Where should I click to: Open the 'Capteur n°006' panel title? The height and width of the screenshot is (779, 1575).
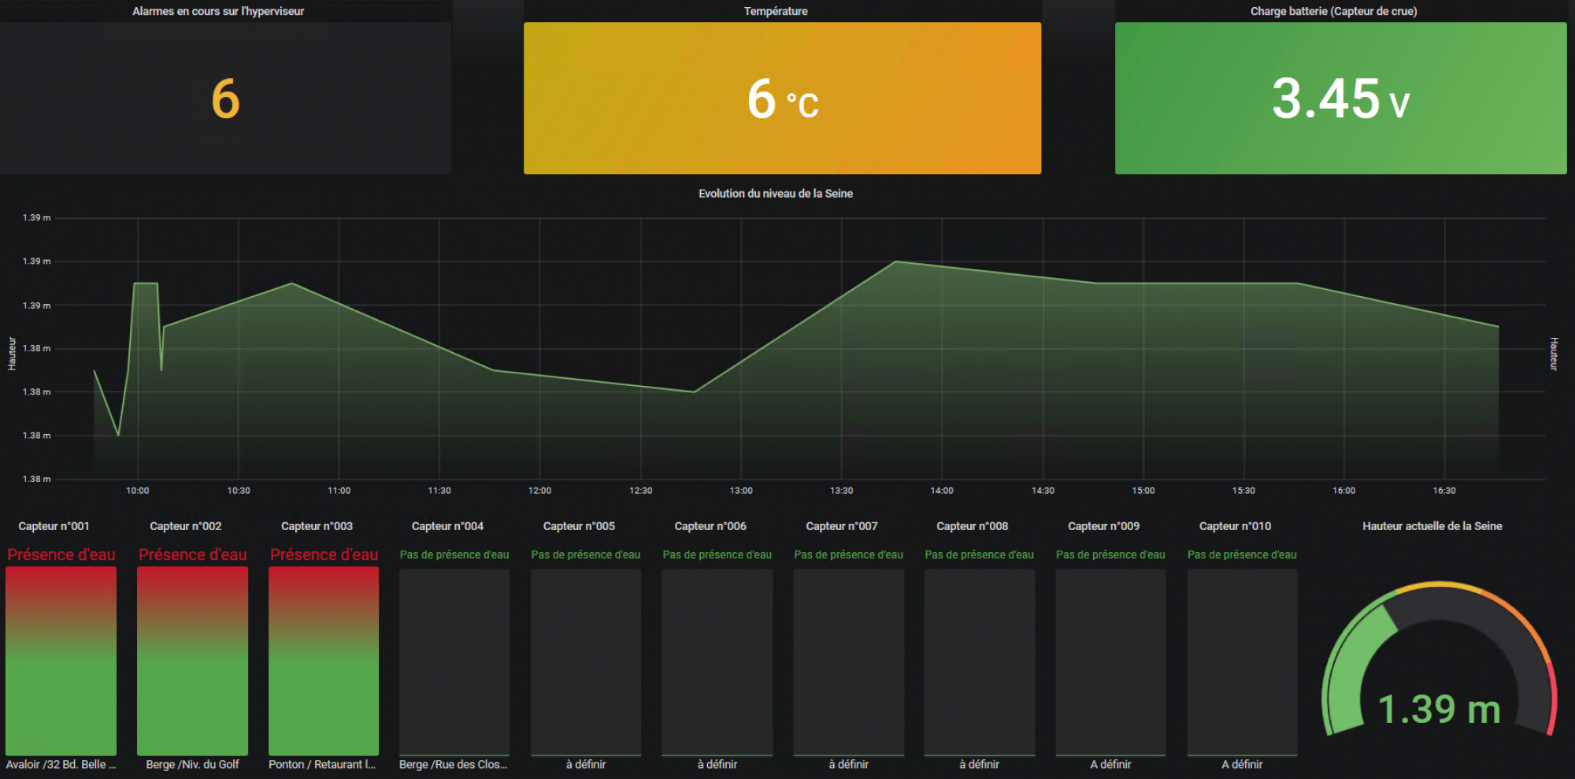click(710, 526)
